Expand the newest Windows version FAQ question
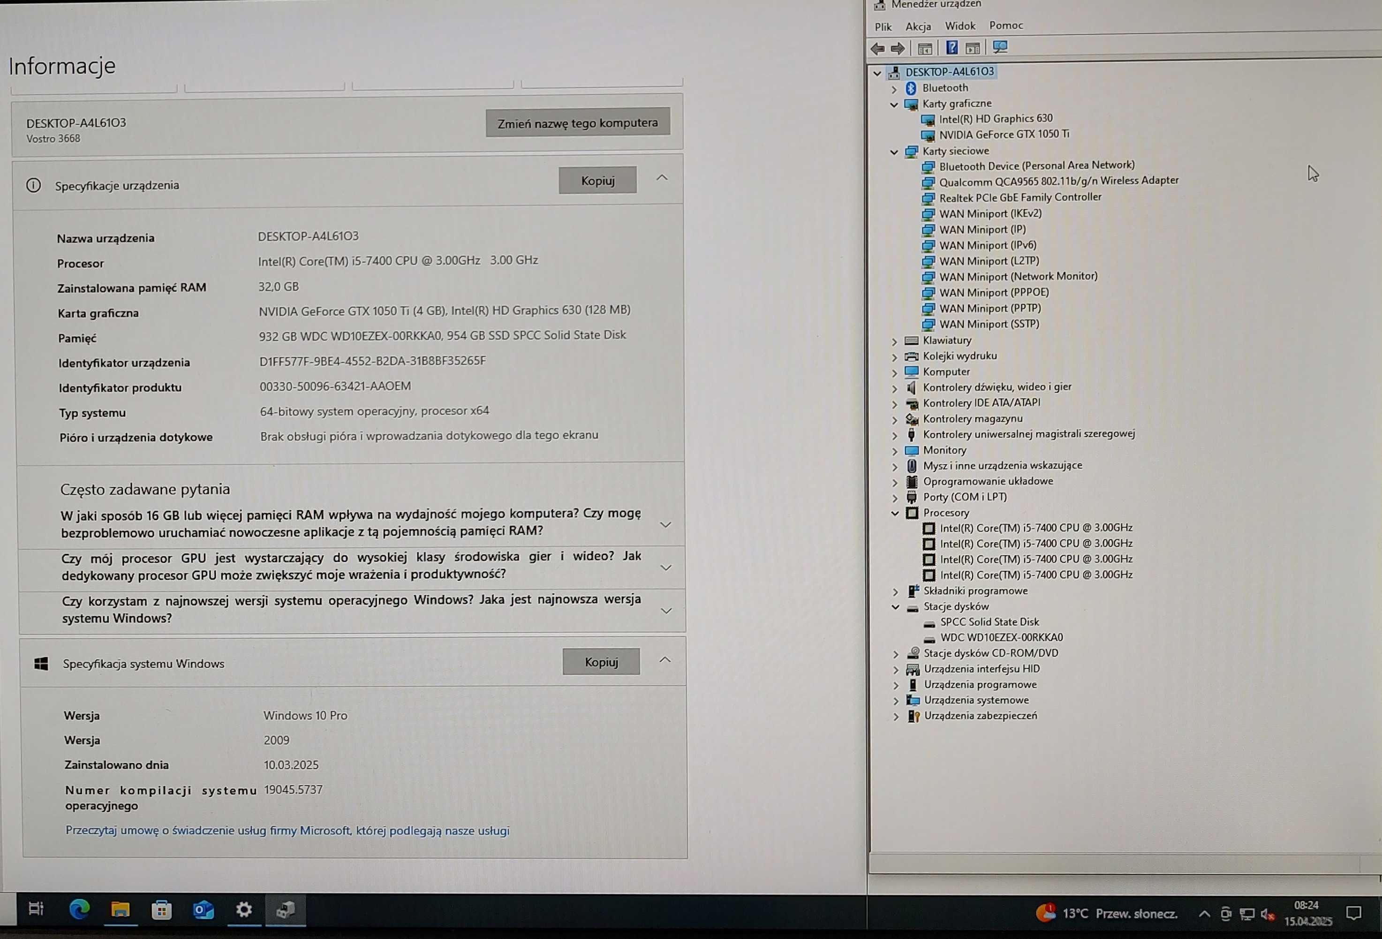The image size is (1382, 939). tap(666, 611)
